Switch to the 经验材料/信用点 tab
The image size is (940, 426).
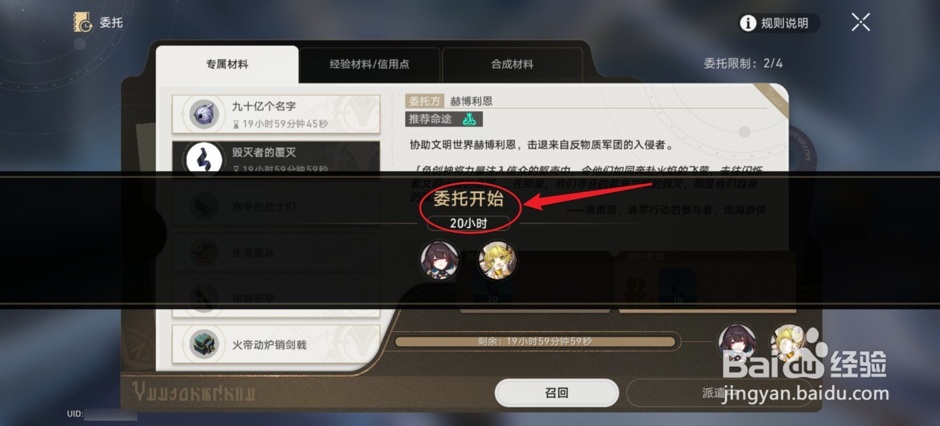[369, 65]
